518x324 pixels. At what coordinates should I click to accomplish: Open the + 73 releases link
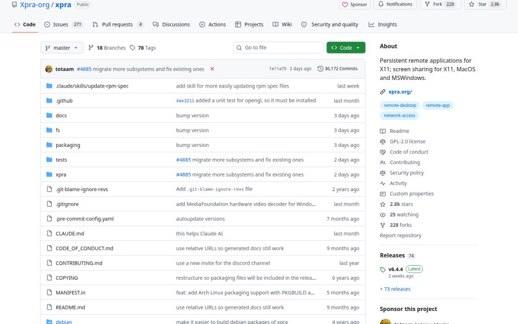click(395, 289)
